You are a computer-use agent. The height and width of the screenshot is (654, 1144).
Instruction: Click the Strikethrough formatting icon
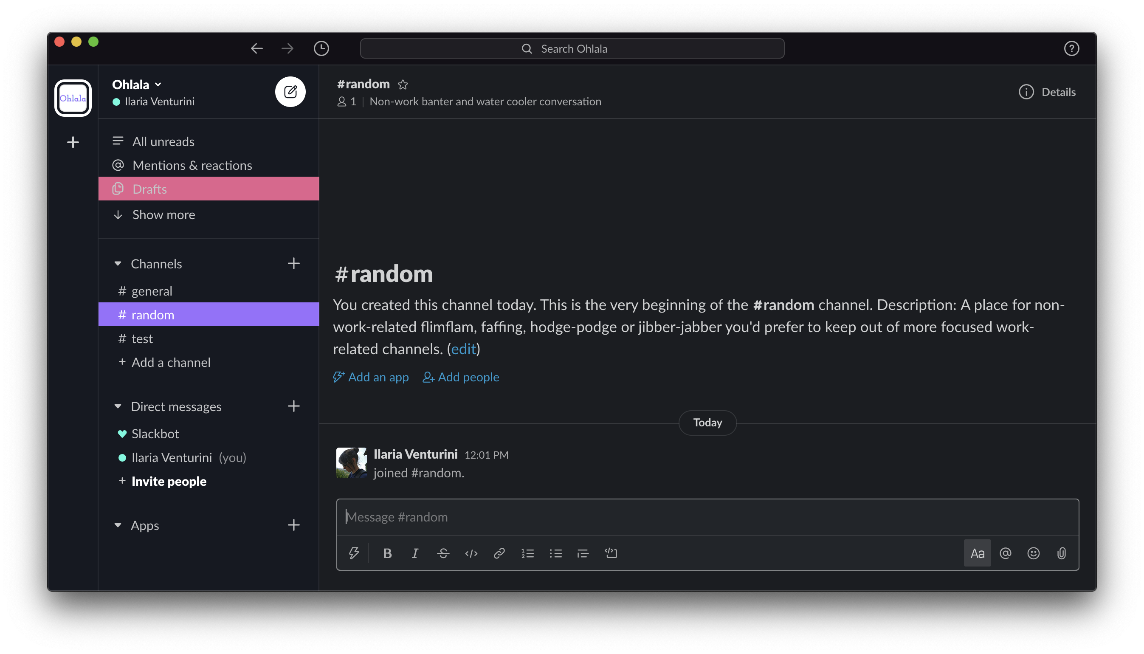443,553
